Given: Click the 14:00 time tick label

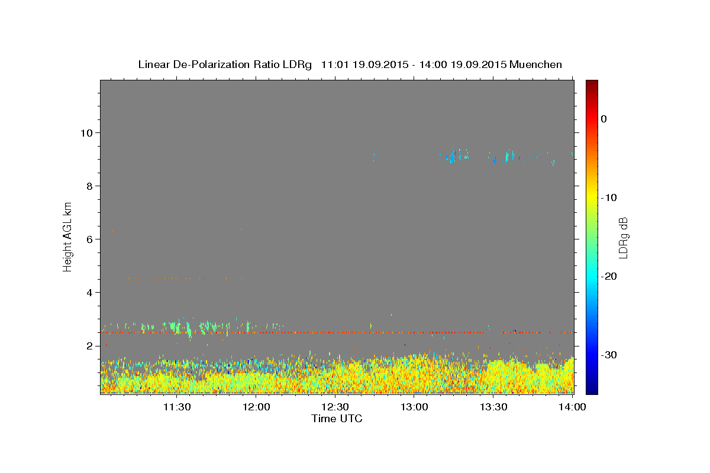Looking at the screenshot, I should coord(573,407).
